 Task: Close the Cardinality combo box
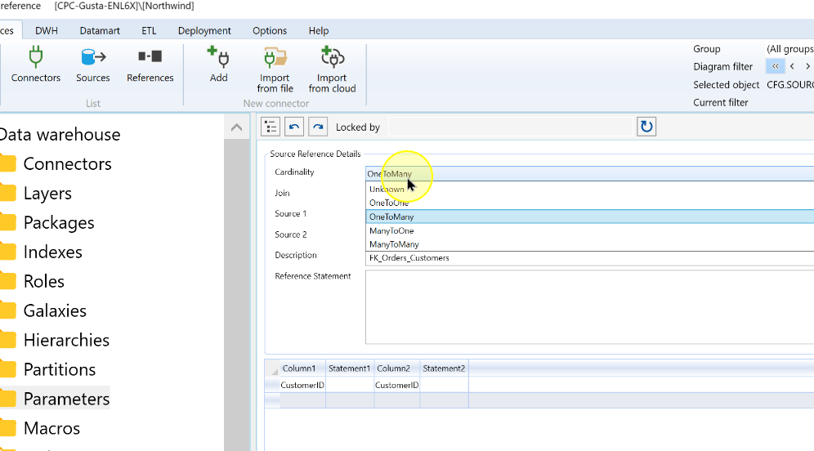[x=590, y=173]
